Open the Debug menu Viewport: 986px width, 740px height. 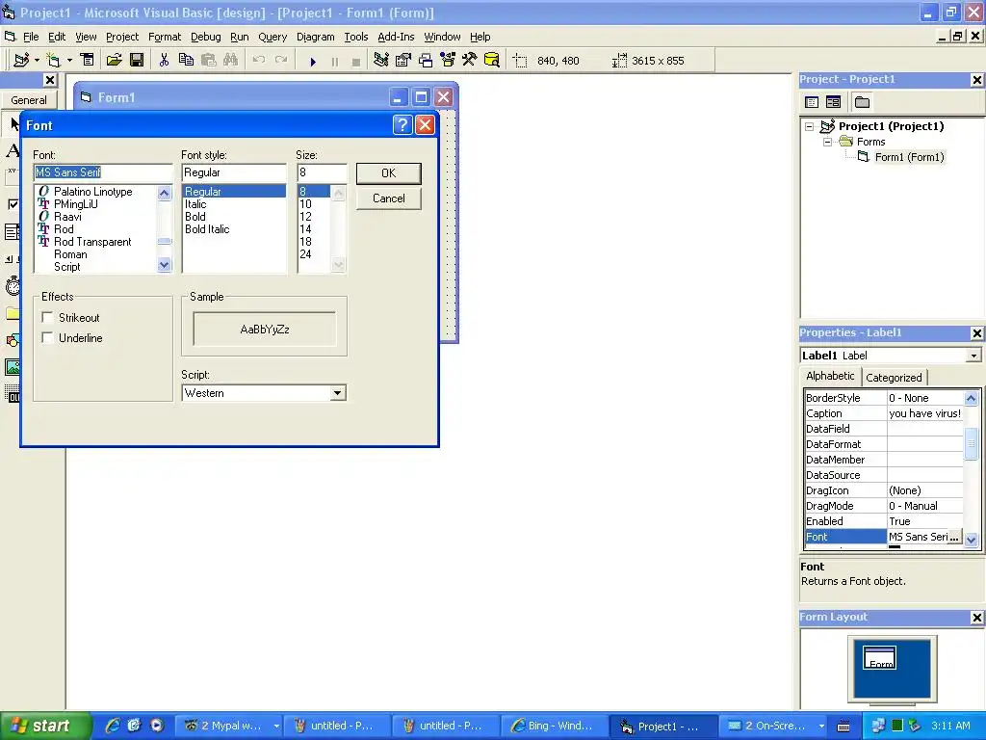(206, 37)
